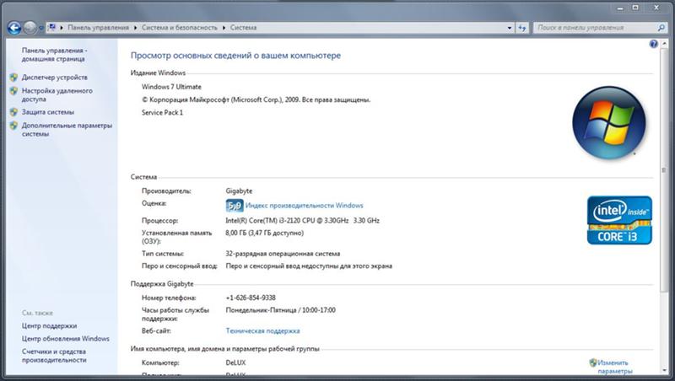Select phone number +1-626-854-9338

(251, 298)
